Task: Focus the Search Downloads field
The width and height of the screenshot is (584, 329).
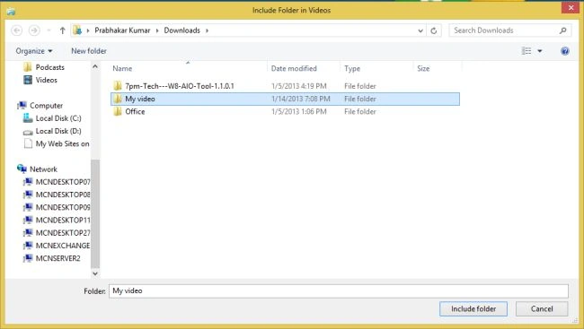Action: click(x=510, y=30)
